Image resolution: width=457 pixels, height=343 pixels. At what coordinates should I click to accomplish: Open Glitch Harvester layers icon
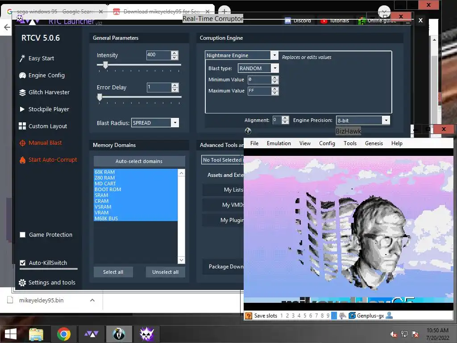[x=22, y=92]
